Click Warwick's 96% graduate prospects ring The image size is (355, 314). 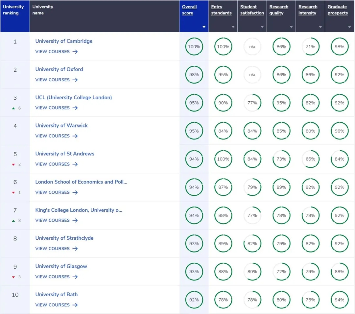[340, 131]
